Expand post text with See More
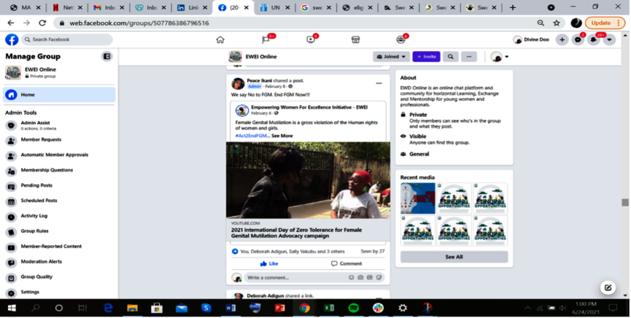Screen dimensions: 631x318 (282, 136)
